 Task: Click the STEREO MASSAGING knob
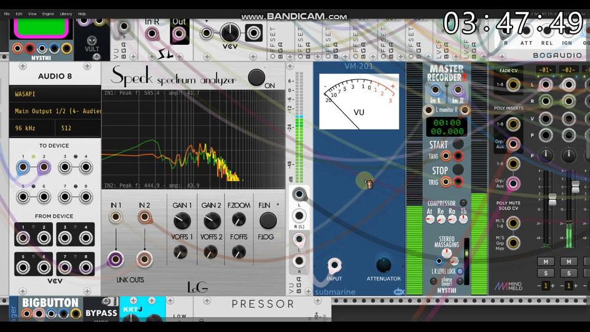click(x=447, y=253)
